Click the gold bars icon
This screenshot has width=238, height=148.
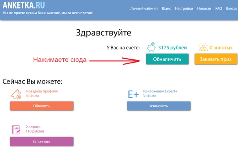203,47
